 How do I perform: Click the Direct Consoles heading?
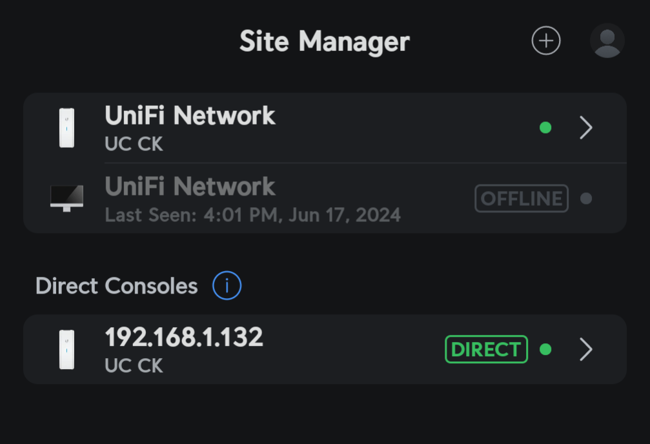pos(116,286)
